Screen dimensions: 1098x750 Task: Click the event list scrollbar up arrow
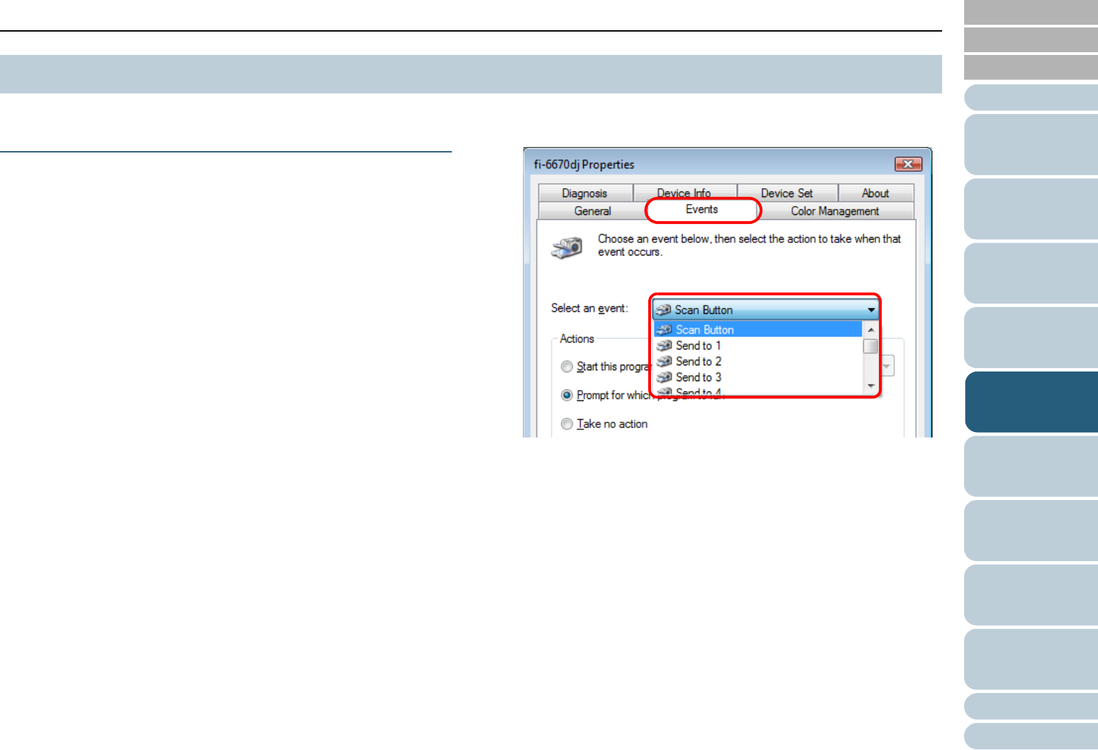point(871,330)
